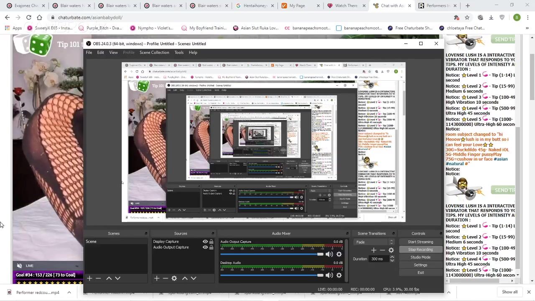Click the Duration 300 ms input field
The width and height of the screenshot is (535, 301).
pyautogui.click(x=380, y=259)
